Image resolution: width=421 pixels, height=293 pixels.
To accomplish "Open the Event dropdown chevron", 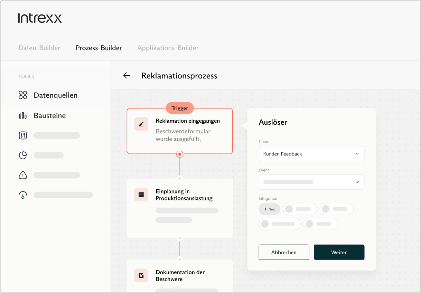I will click(357, 182).
